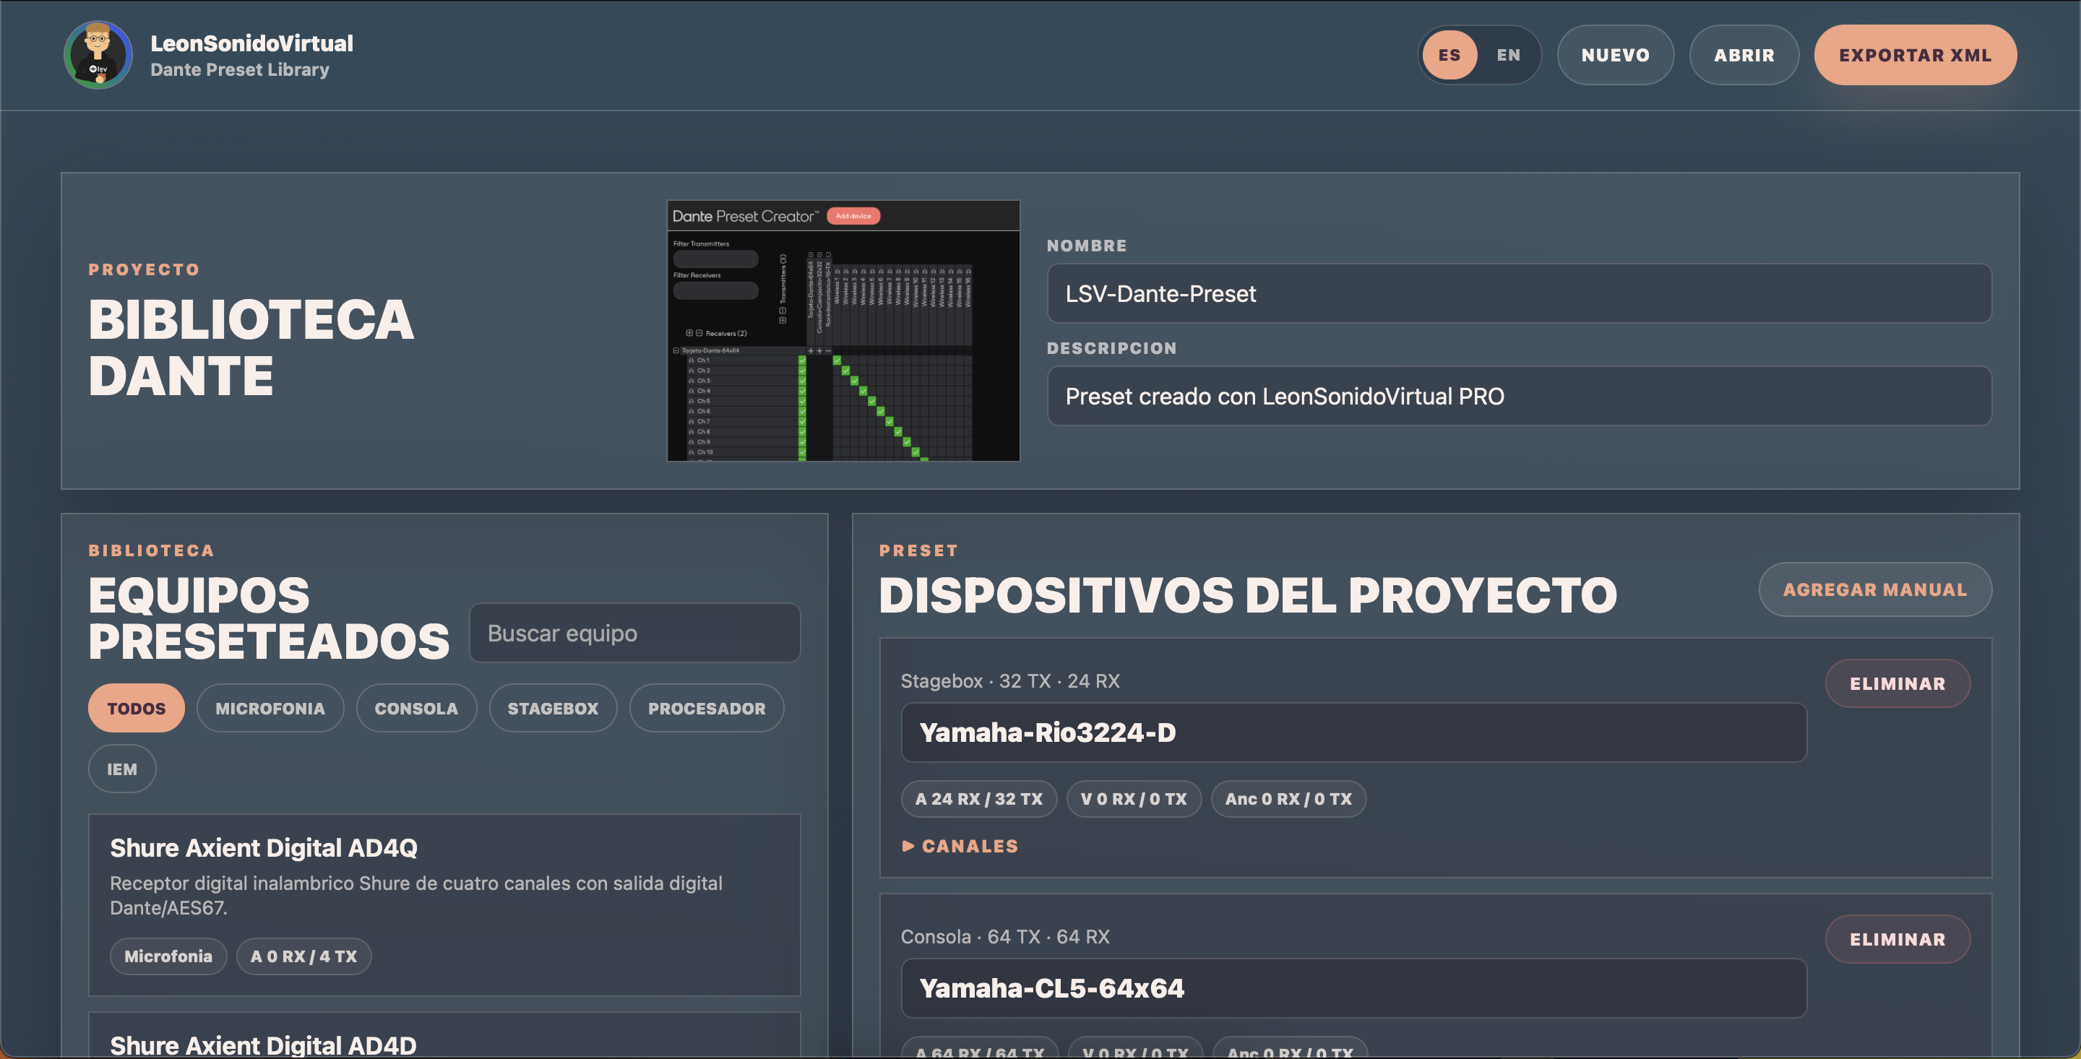
Task: Select the TODOS filter chip
Action: (136, 709)
